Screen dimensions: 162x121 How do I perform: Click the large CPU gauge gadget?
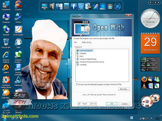click(147, 102)
